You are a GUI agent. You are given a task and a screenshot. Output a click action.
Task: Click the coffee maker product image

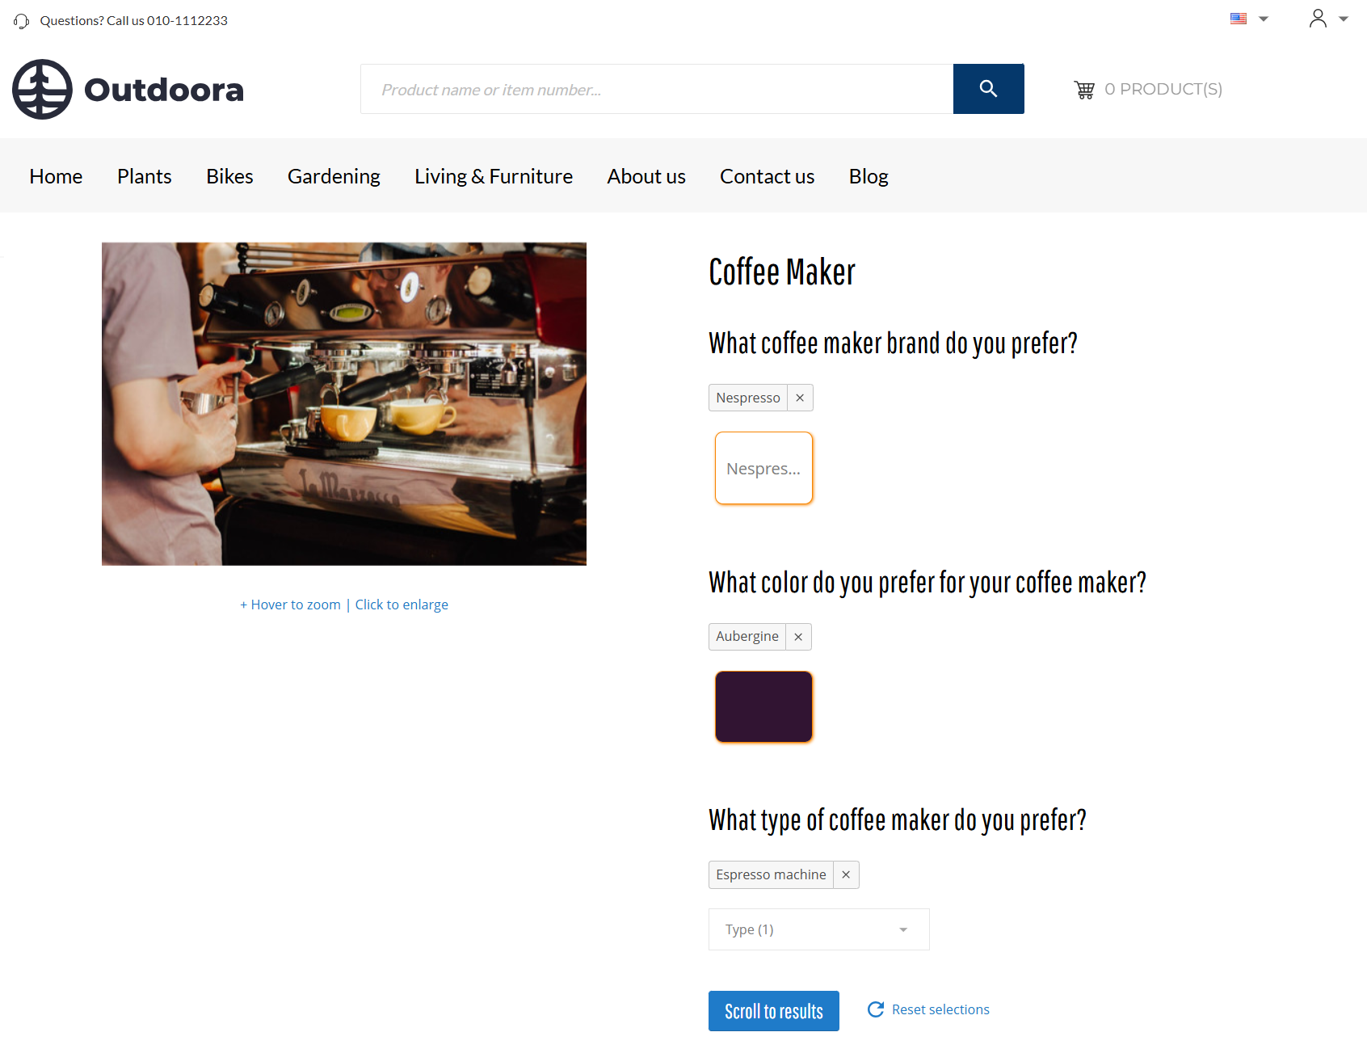[344, 404]
